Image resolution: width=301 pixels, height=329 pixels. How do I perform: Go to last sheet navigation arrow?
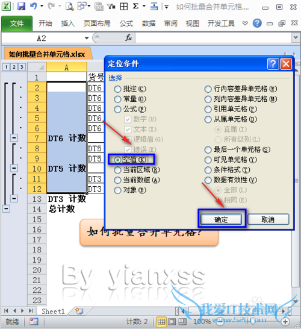(31, 311)
